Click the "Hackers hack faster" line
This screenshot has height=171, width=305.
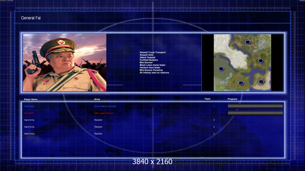(150, 67)
